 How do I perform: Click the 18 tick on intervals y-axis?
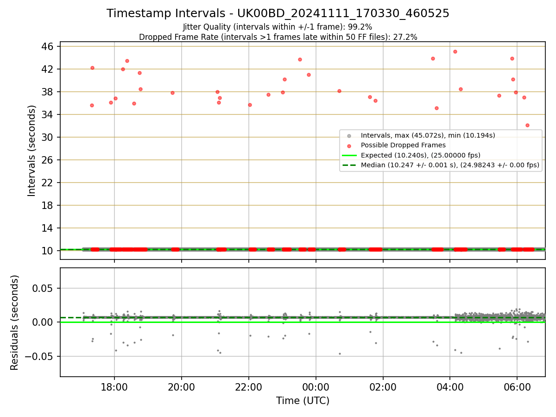pyautogui.click(x=48, y=205)
